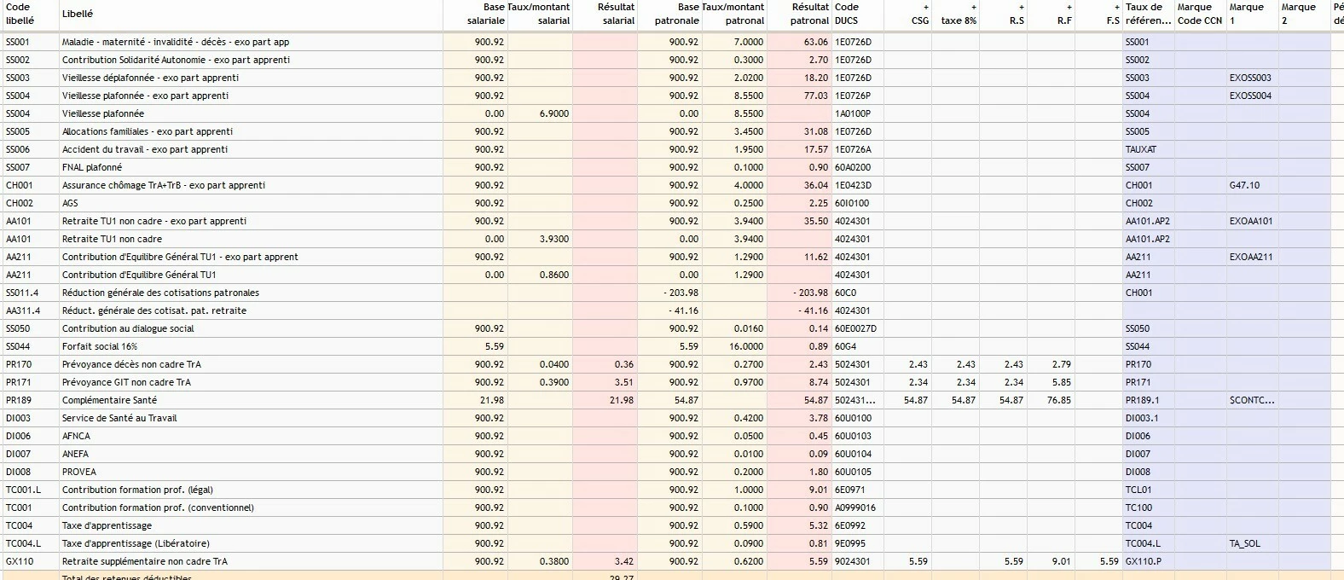
Task: Select 'Contribution formation prof. (légal)' label
Action: [137, 490]
